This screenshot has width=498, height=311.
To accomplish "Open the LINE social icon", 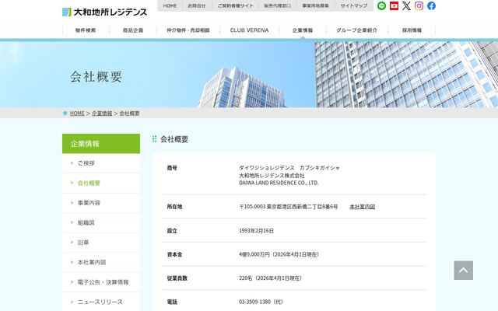I will [x=381, y=5].
